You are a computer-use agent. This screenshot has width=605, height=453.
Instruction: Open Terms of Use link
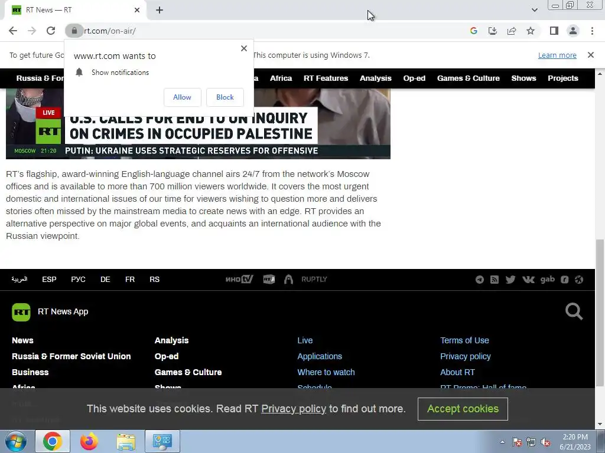pos(464,340)
